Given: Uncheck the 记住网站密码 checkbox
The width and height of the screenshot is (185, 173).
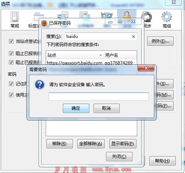Looking at the screenshot, I should click(x=11, y=84).
